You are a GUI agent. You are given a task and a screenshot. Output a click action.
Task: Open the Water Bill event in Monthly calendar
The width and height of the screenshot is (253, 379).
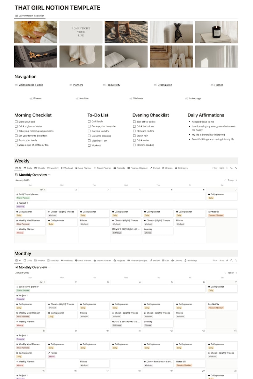[x=190, y=363]
